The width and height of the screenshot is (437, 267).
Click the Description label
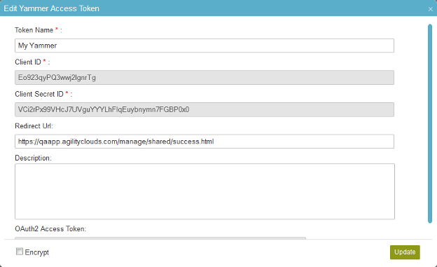(33, 158)
